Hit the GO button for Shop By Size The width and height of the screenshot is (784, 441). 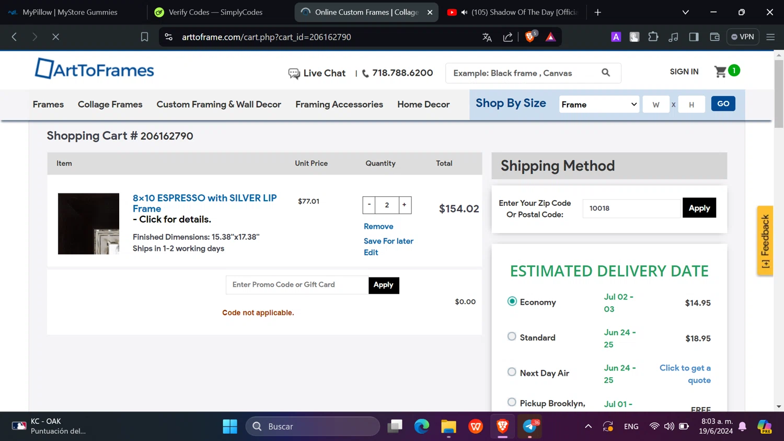point(723,103)
